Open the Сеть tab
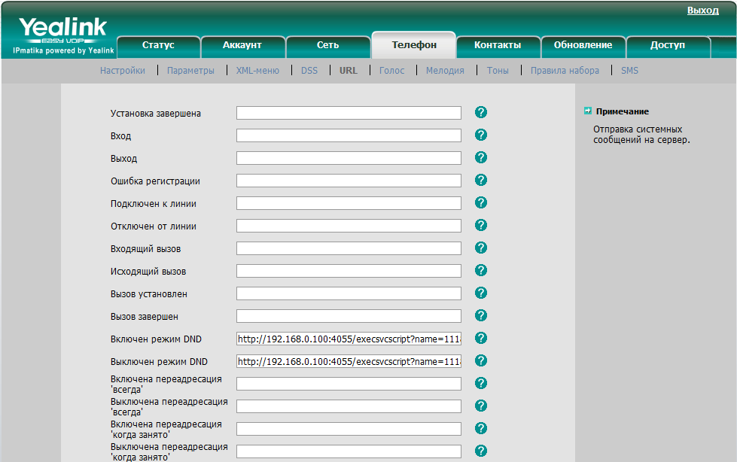737x462 pixels. [x=327, y=46]
